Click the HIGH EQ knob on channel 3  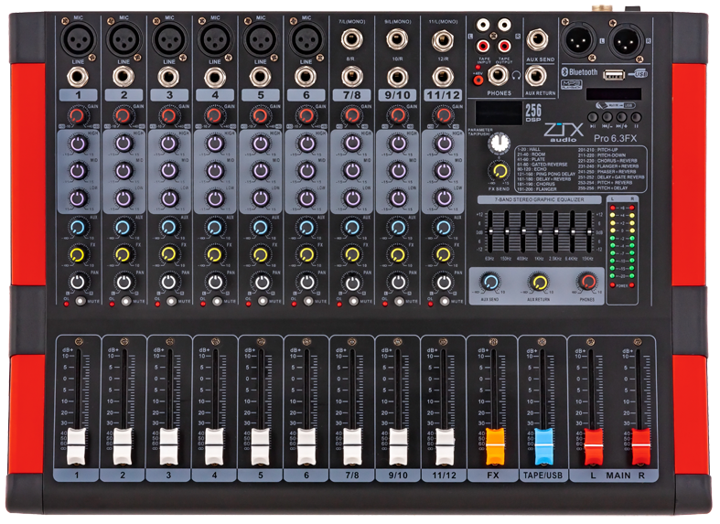(x=168, y=144)
